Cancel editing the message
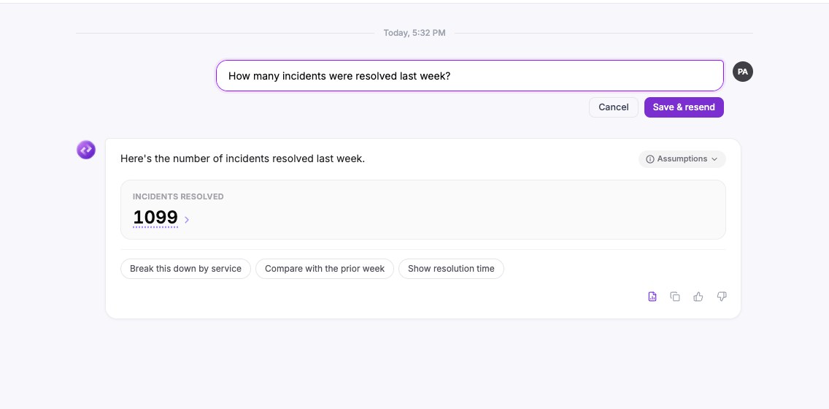 613,107
